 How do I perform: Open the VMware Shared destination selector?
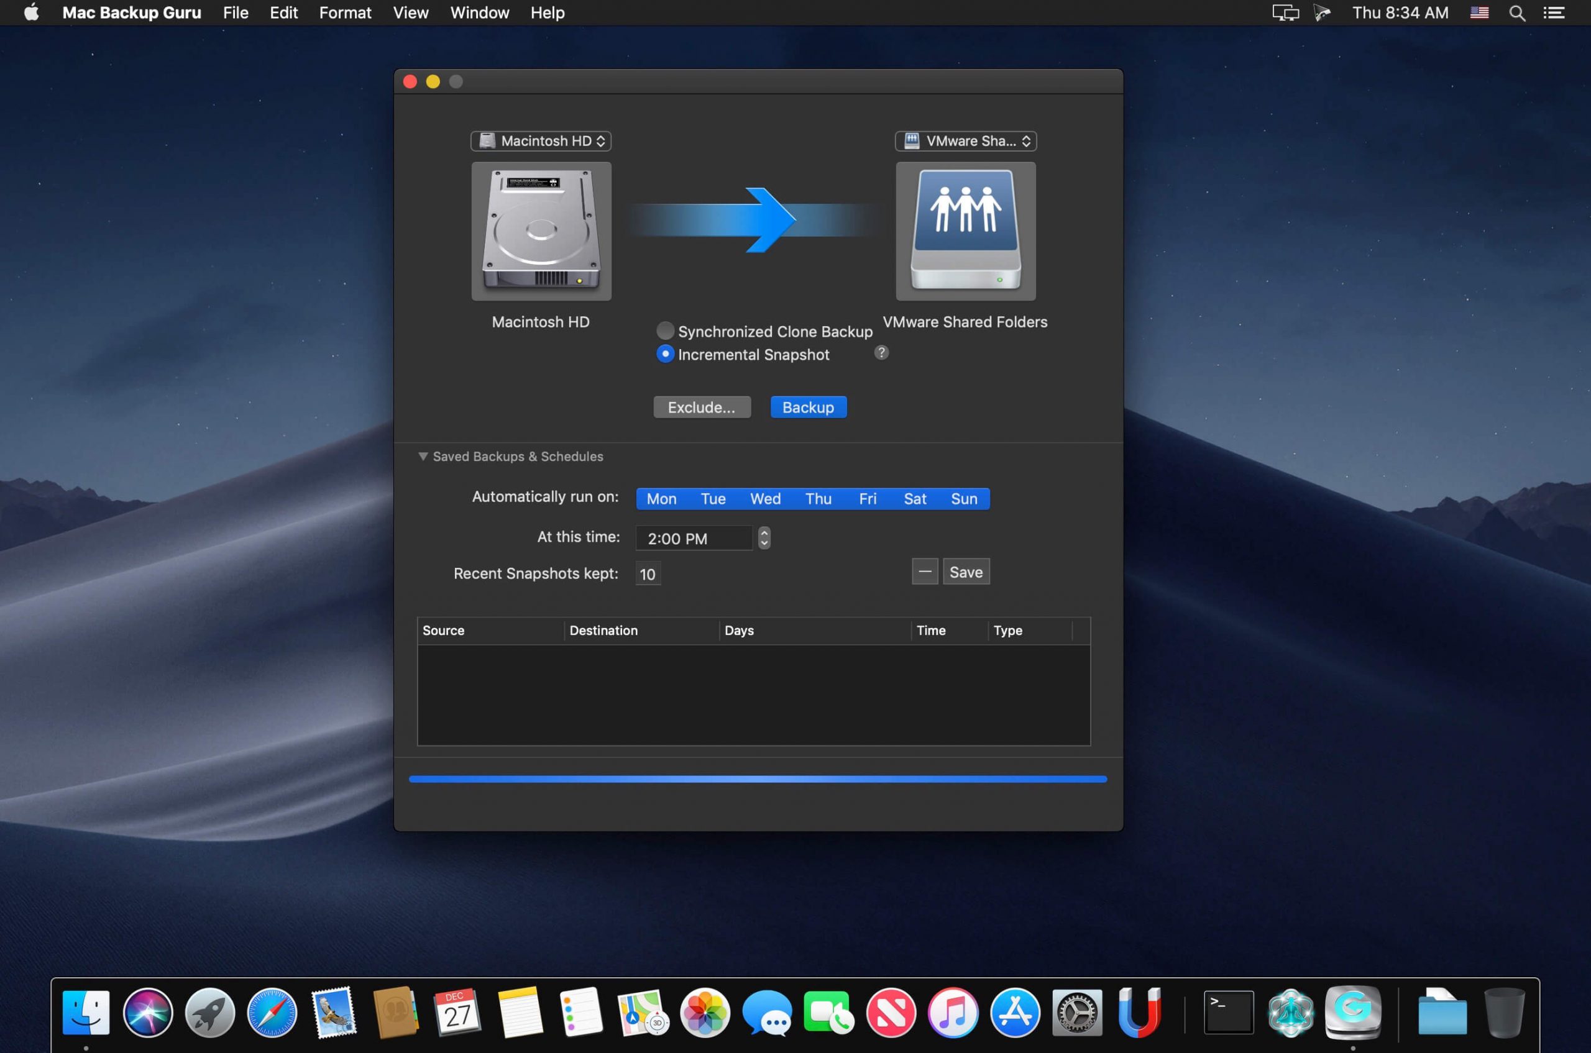pyautogui.click(x=966, y=141)
